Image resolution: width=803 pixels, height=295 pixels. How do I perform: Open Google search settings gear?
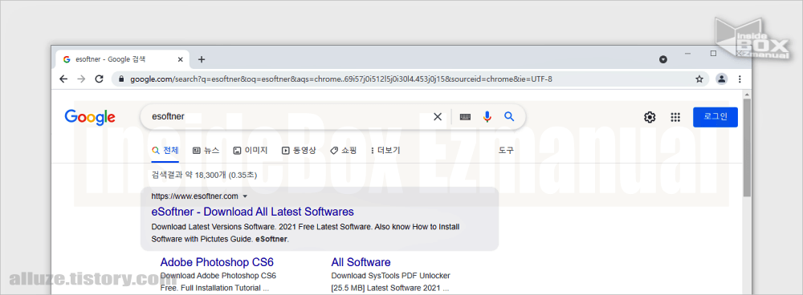point(650,117)
